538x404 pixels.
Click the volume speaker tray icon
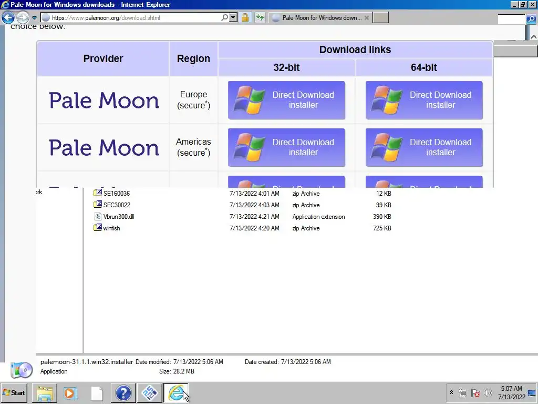click(488, 392)
